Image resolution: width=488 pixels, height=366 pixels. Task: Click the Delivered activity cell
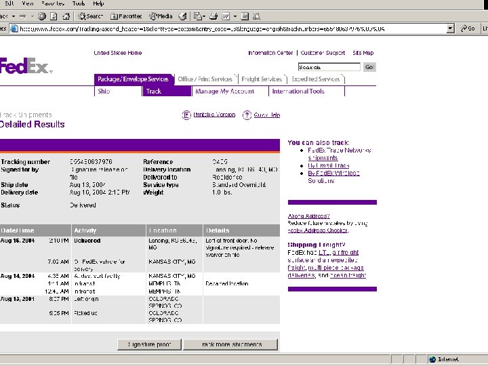pyautogui.click(x=87, y=241)
